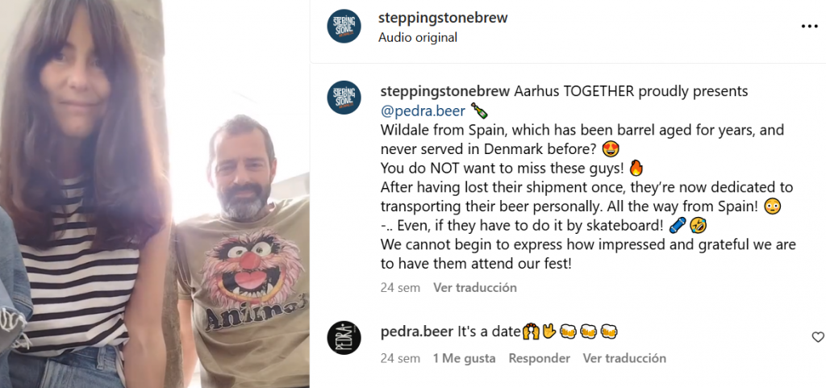Open the steppingstonebrew avatar in the post header
Viewport: 826px width, 388px height.
click(344, 26)
